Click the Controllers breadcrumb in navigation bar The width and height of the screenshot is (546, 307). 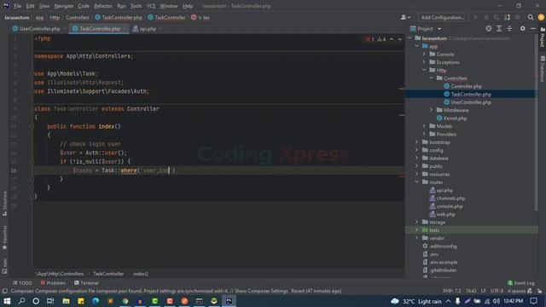click(x=78, y=17)
